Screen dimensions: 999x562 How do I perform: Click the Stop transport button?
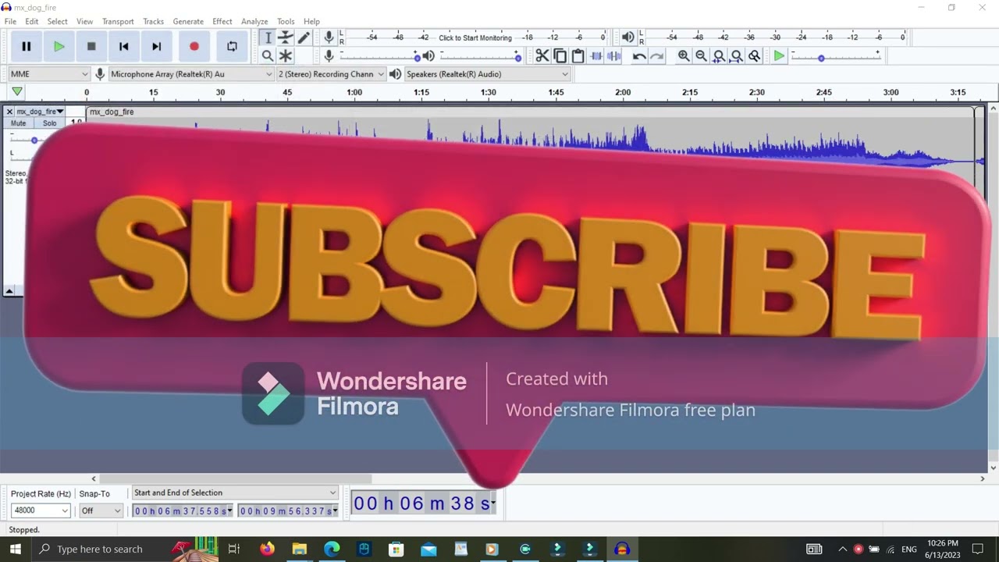coord(91,47)
